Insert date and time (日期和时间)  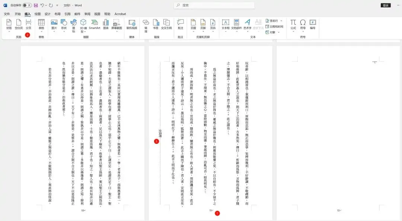(x=274, y=26)
